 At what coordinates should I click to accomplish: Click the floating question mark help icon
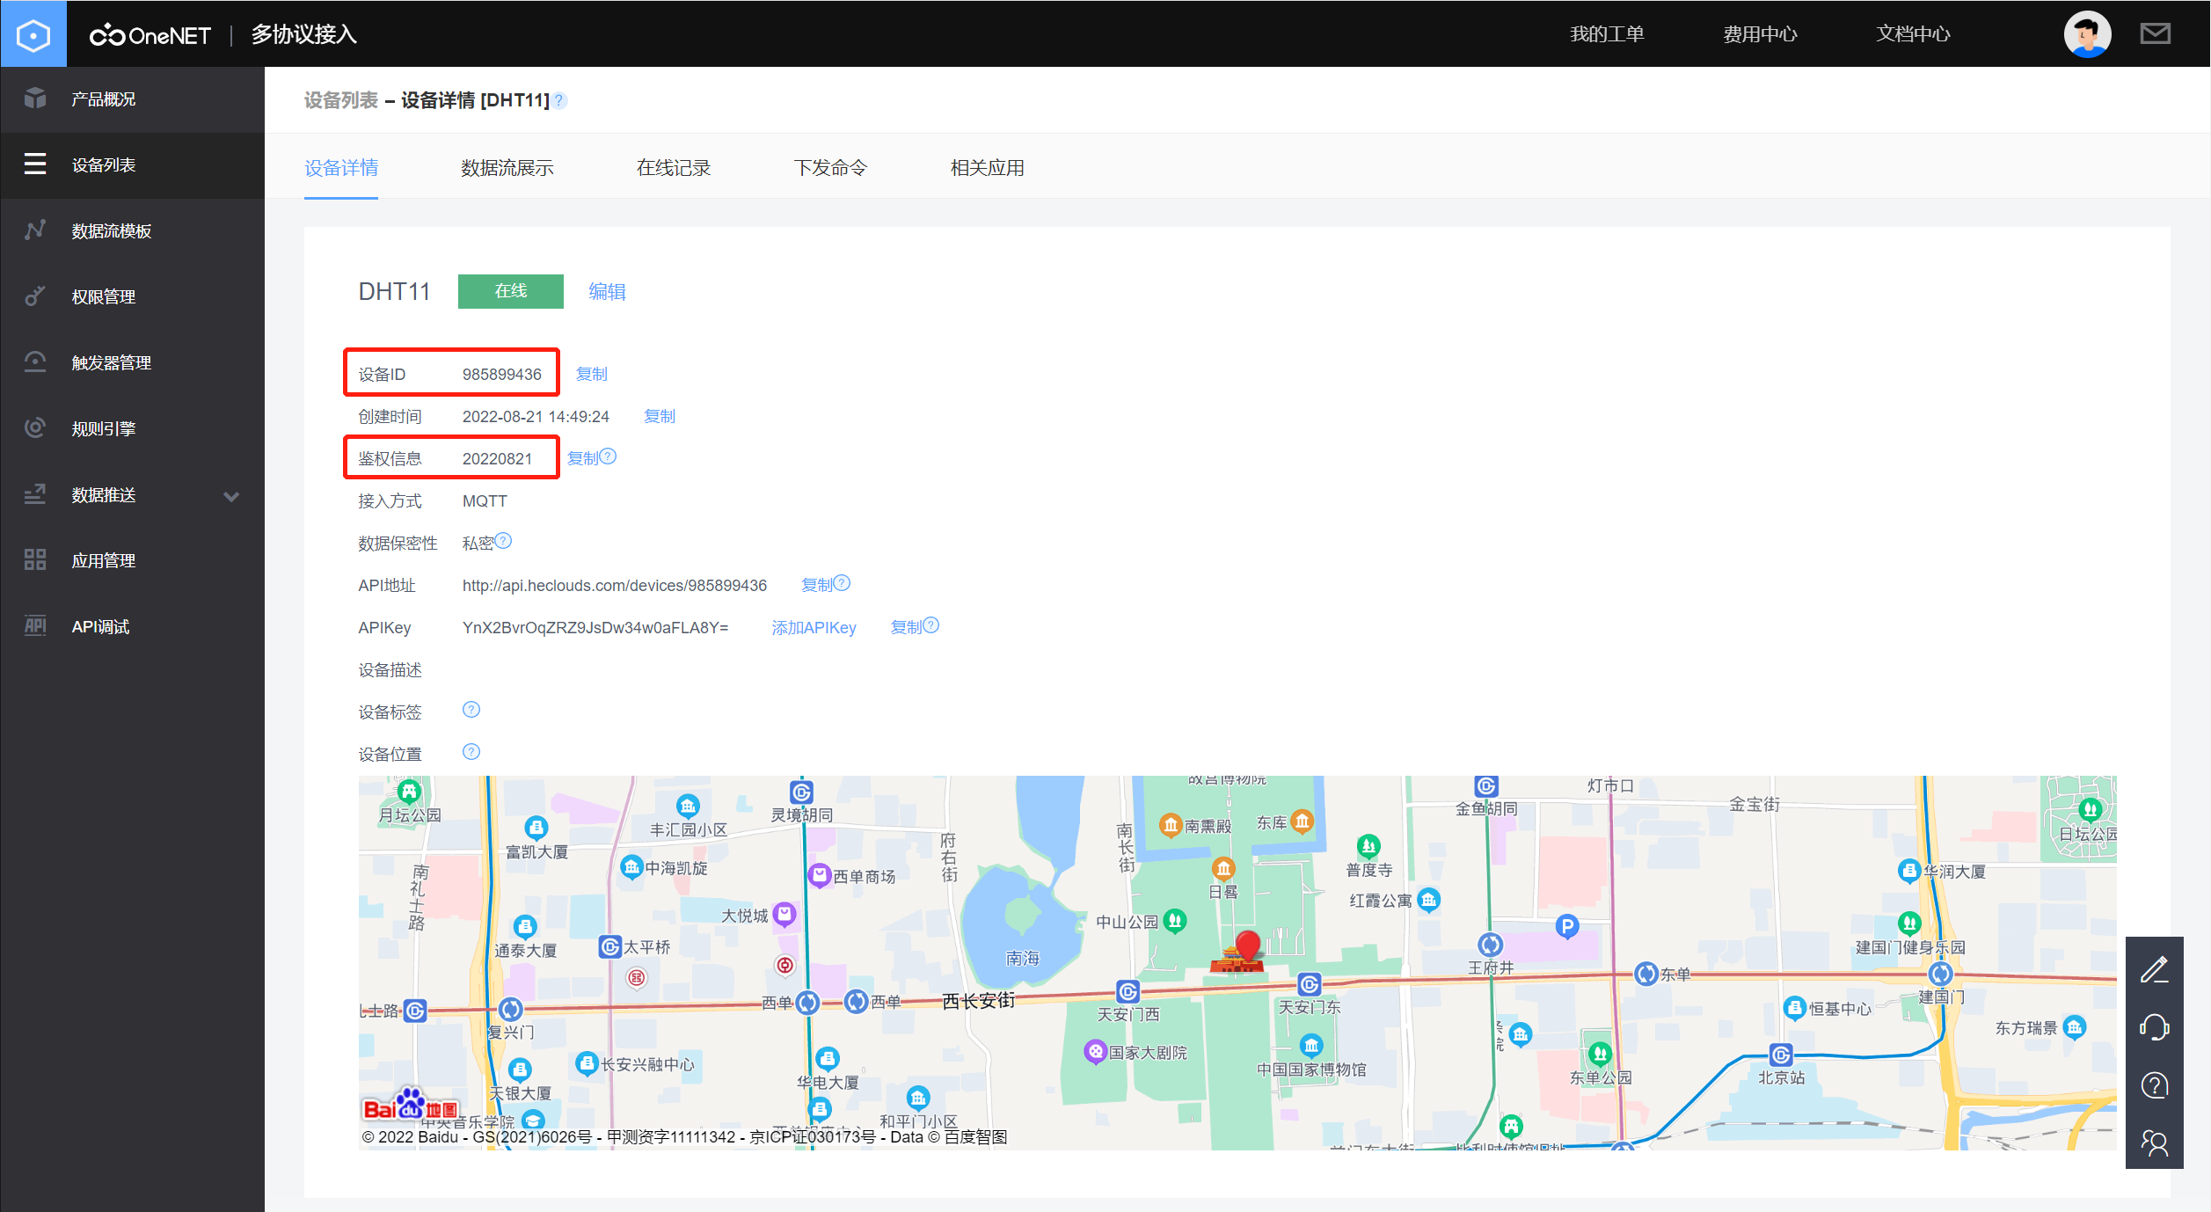[2154, 1085]
